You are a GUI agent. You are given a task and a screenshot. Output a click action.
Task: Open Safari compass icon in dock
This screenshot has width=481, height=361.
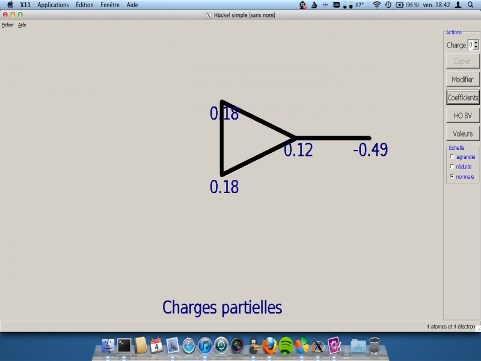click(x=189, y=345)
